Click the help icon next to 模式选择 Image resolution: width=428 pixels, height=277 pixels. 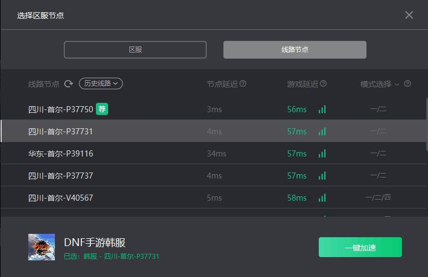[x=407, y=84]
